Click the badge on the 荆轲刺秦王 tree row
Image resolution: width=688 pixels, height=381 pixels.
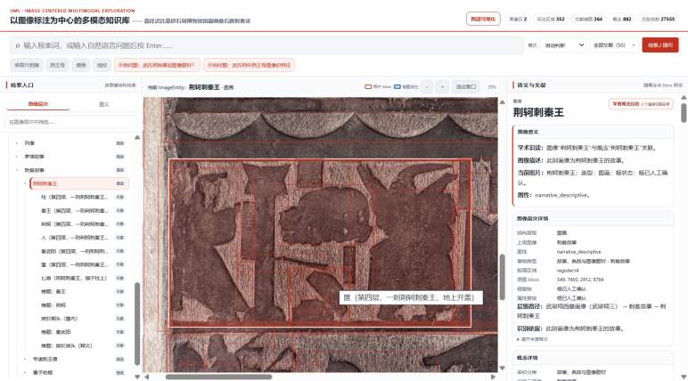point(119,183)
